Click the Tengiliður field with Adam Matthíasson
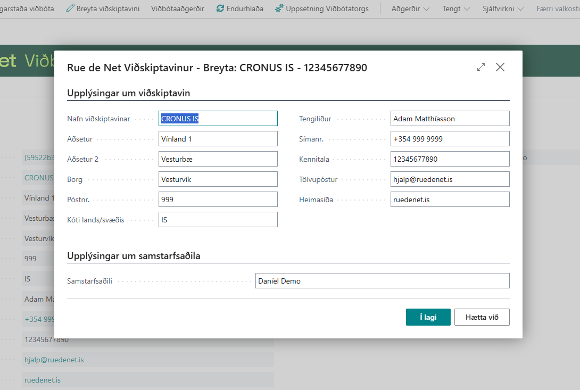The height and width of the screenshot is (390, 580). (x=450, y=119)
